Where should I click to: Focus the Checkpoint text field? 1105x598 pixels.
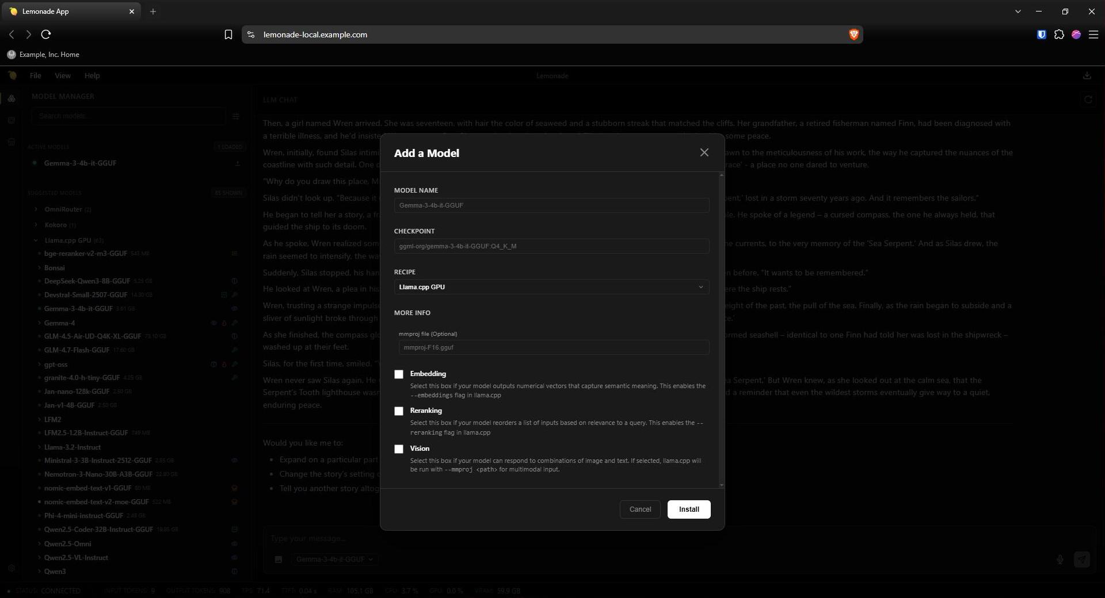(x=551, y=246)
